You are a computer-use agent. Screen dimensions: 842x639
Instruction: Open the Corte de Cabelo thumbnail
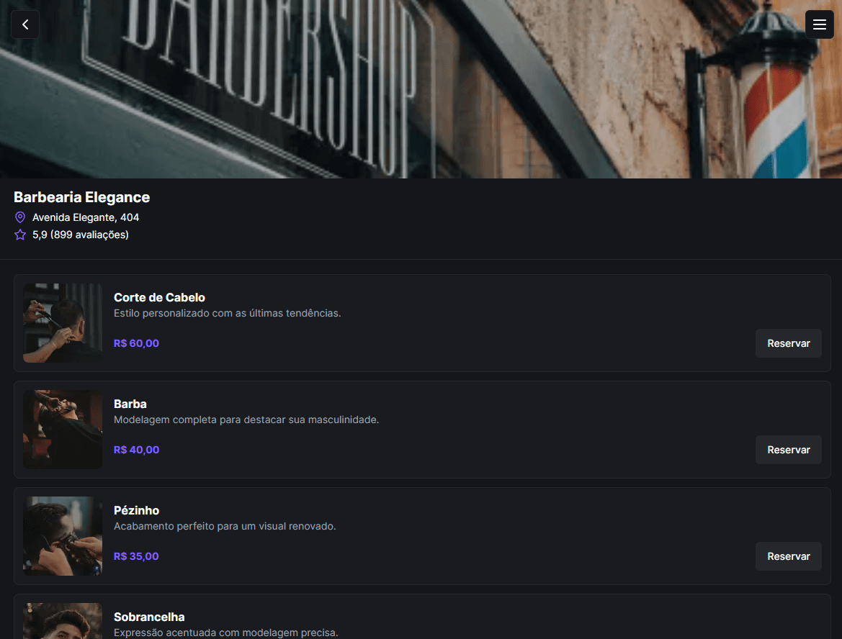(63, 323)
